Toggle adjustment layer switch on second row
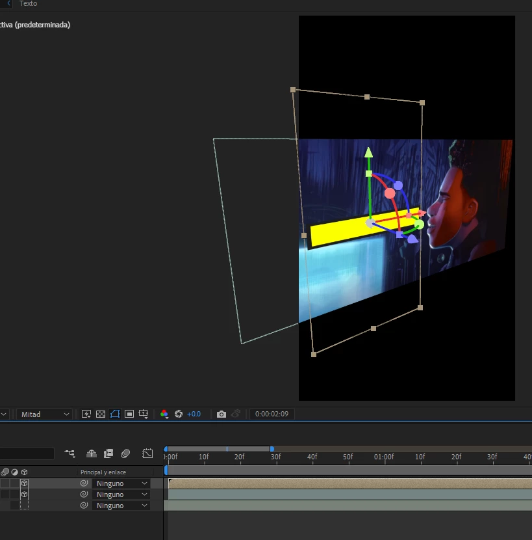 pos(14,494)
